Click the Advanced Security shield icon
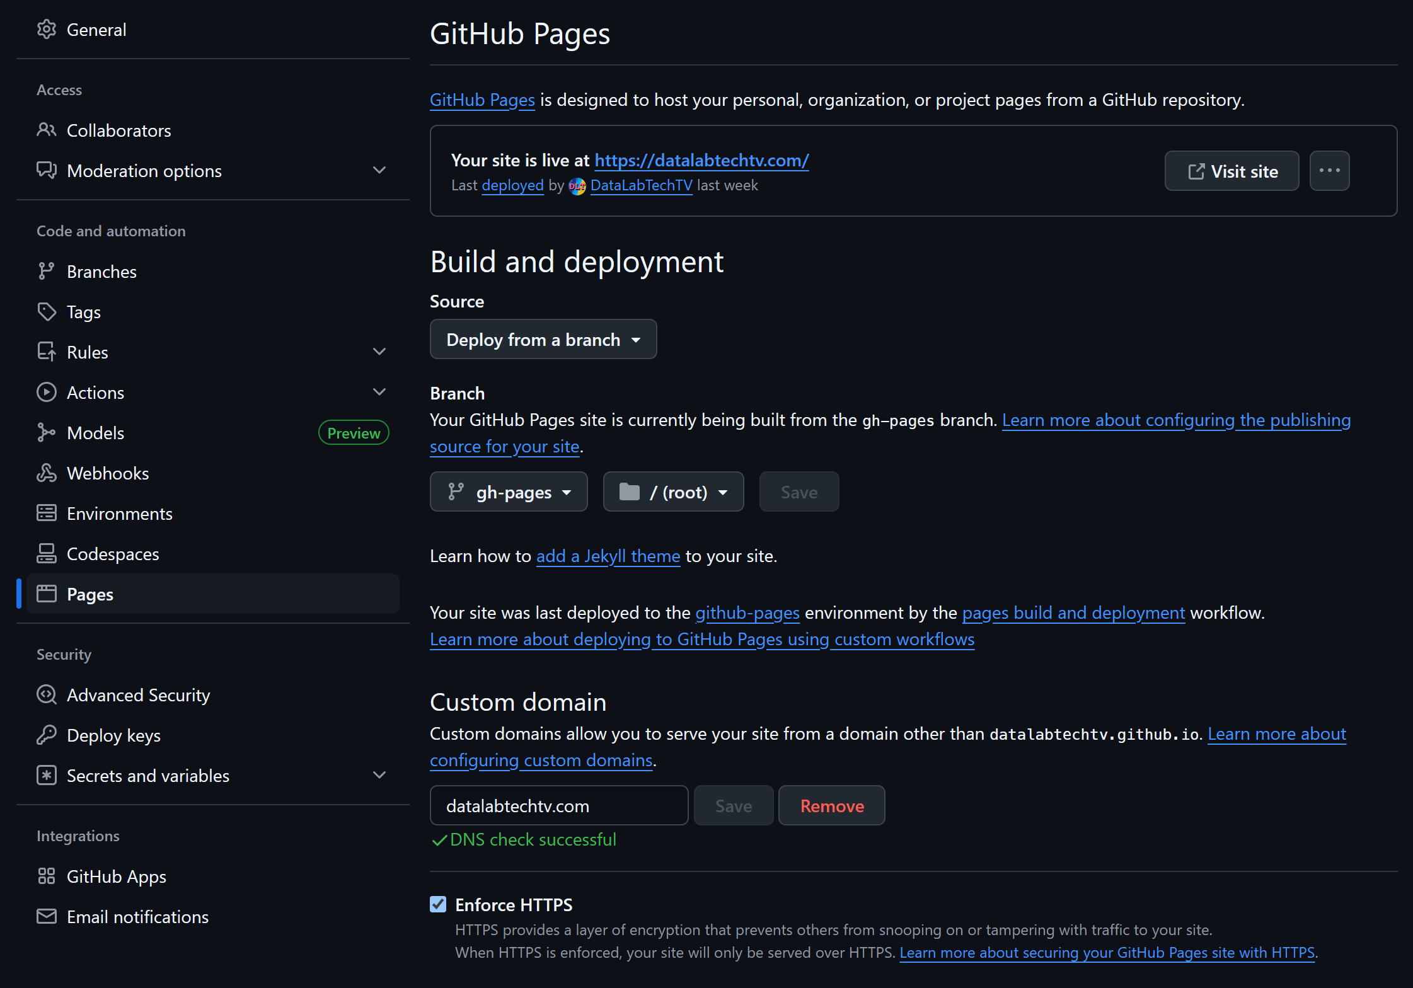This screenshot has height=988, width=1413. pos(47,695)
